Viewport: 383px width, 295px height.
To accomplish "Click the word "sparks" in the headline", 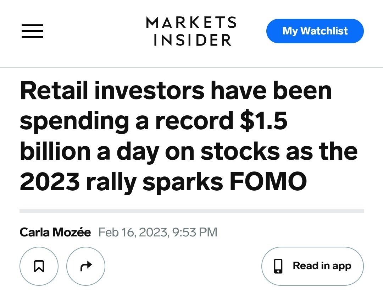I will (182, 181).
